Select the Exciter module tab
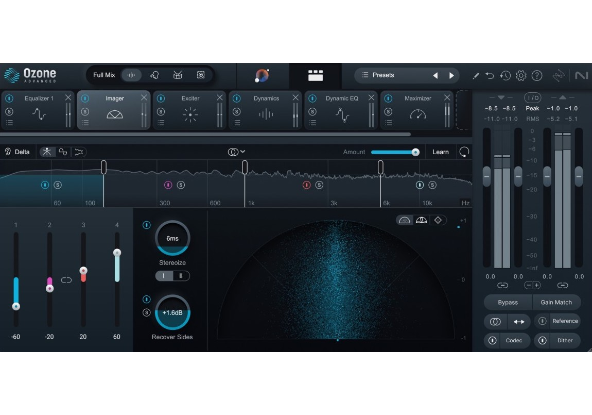Image resolution: width=592 pixels, height=415 pixels. tap(189, 110)
